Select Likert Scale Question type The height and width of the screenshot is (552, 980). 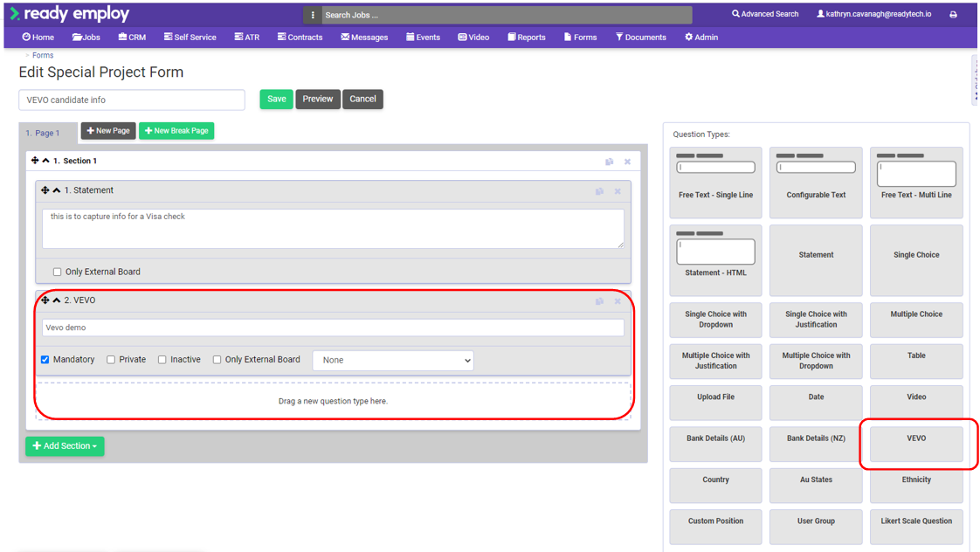(916, 527)
